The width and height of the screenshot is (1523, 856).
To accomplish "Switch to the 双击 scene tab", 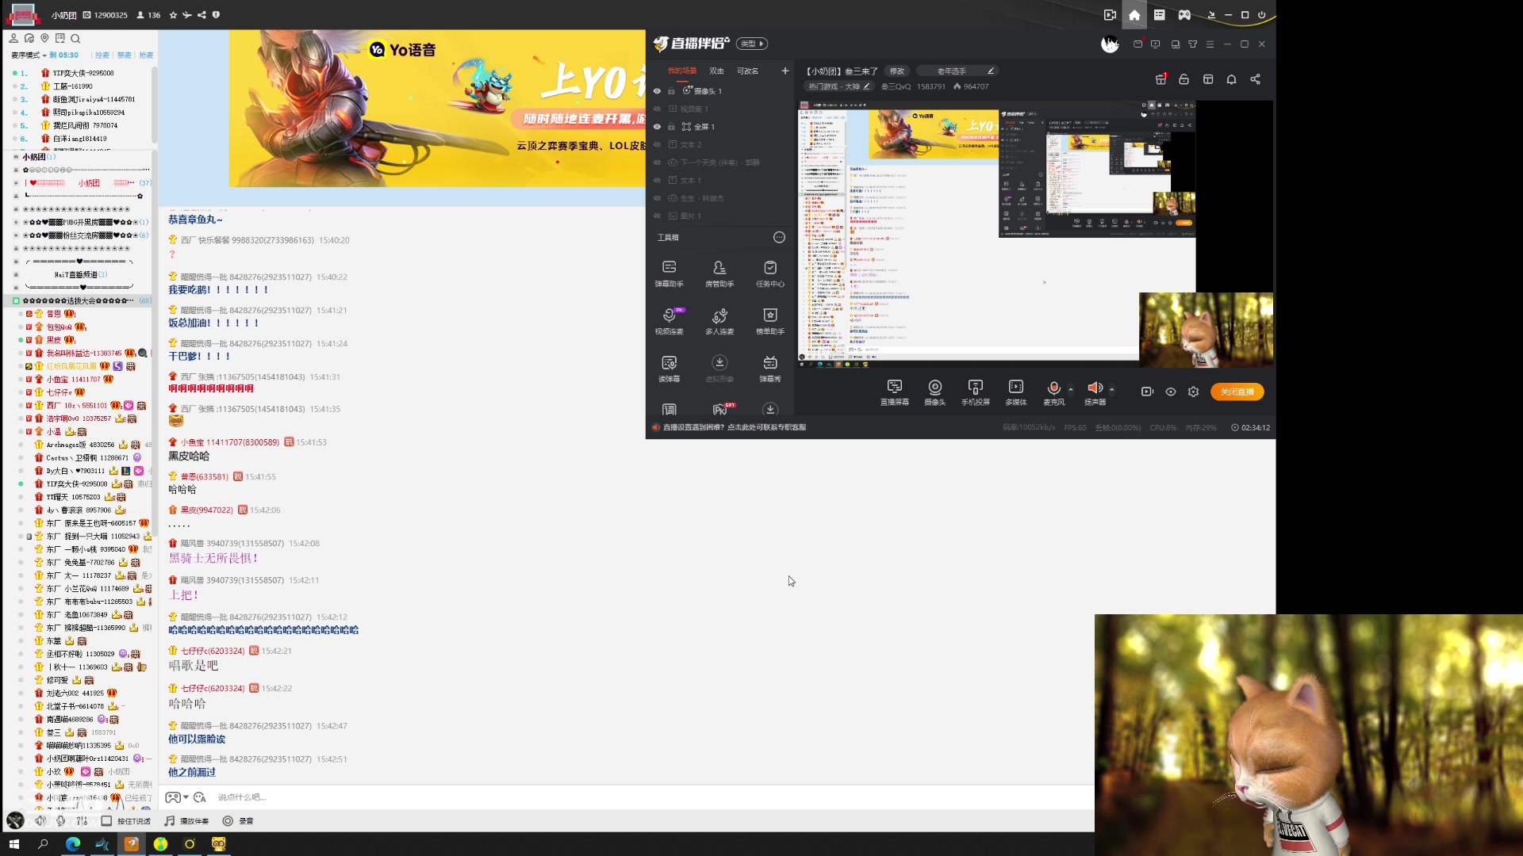I will [x=716, y=71].
